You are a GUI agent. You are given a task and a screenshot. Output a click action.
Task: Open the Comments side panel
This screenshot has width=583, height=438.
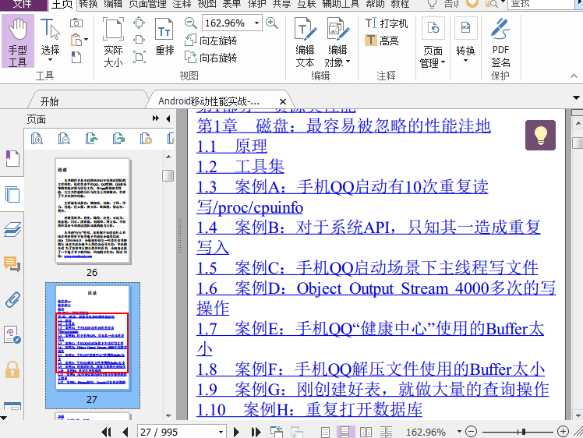pyautogui.click(x=12, y=264)
